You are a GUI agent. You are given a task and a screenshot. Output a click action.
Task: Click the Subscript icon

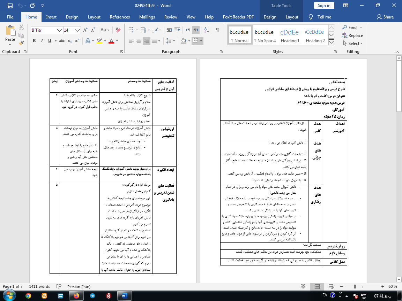point(70,41)
